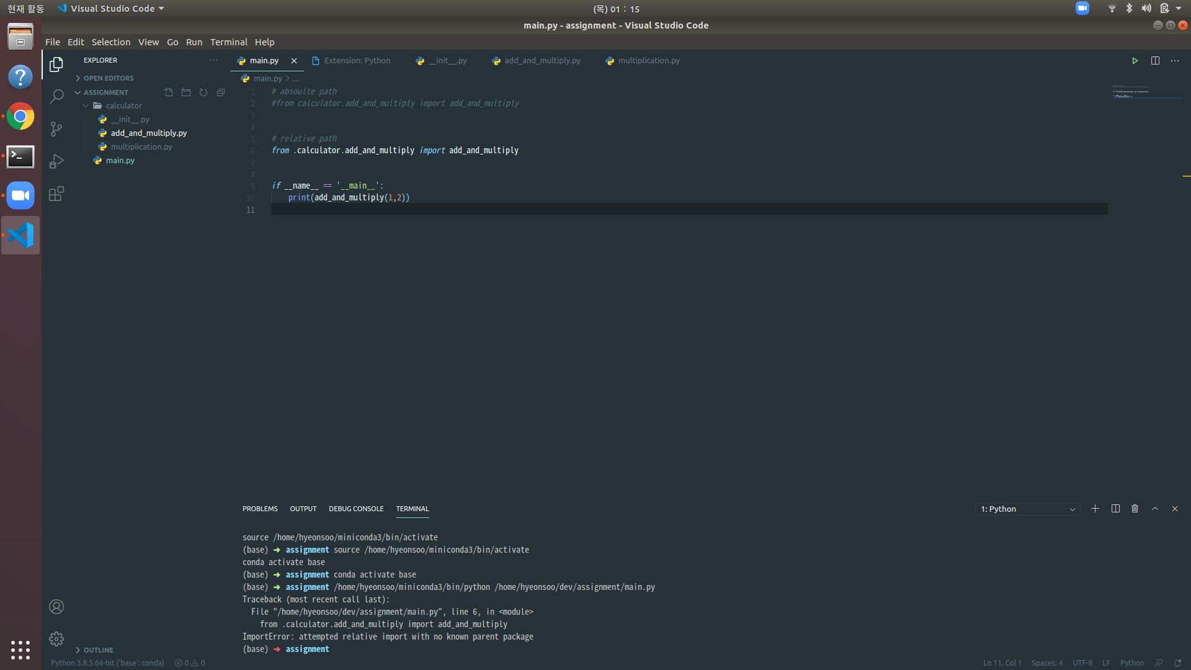Collapse all folders in Explorer

click(221, 92)
